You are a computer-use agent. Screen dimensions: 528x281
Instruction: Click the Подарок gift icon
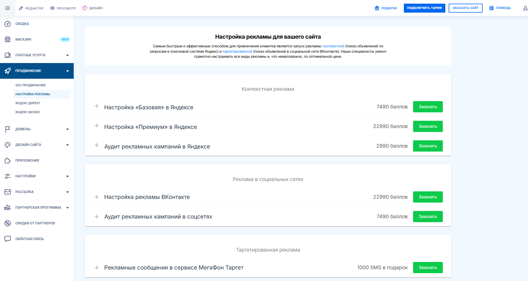click(x=377, y=8)
